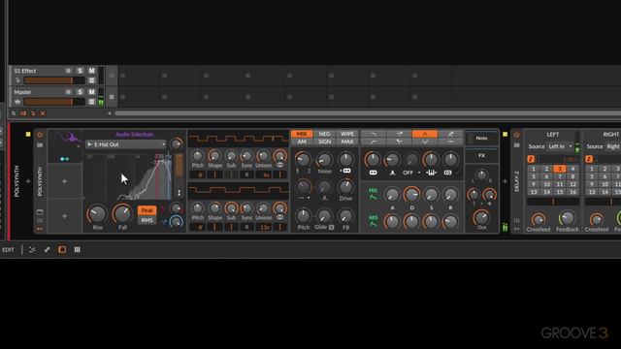Viewport: 621px width, 349px height.
Task: Click the Out level knob
Action: pos(481,217)
